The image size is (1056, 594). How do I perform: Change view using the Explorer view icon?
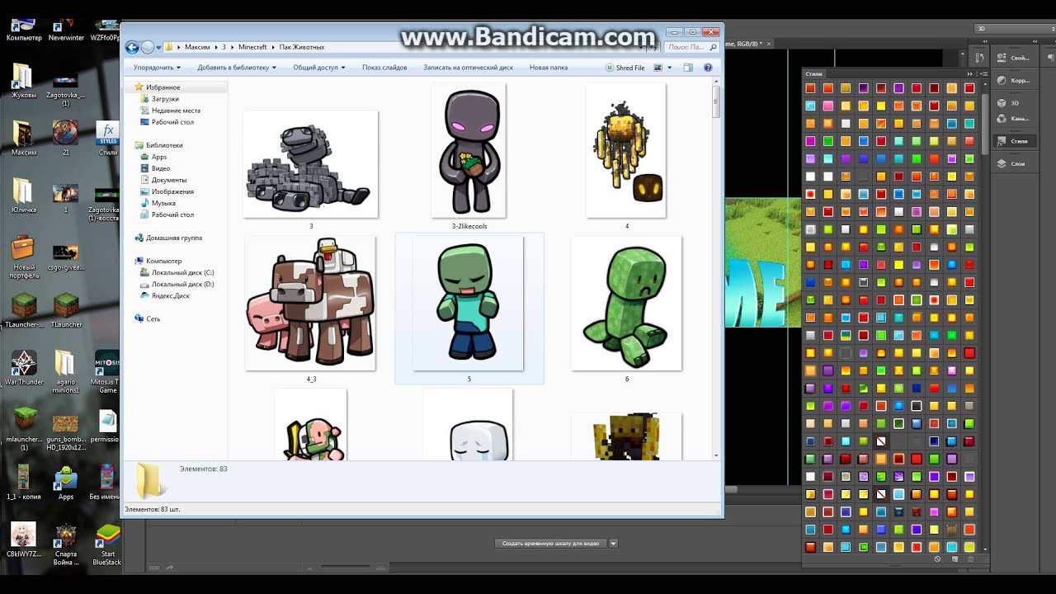click(x=658, y=68)
